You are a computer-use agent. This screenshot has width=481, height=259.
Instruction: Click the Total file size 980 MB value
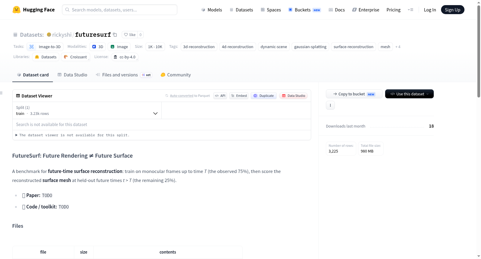(x=367, y=151)
